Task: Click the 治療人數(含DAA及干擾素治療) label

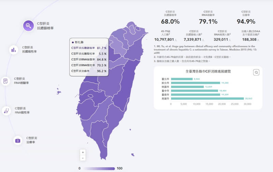Action: point(251,33)
